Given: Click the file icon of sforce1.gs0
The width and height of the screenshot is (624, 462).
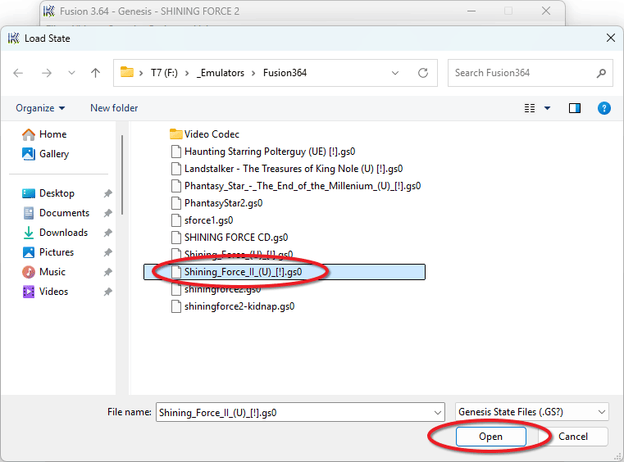Looking at the screenshot, I should (176, 220).
